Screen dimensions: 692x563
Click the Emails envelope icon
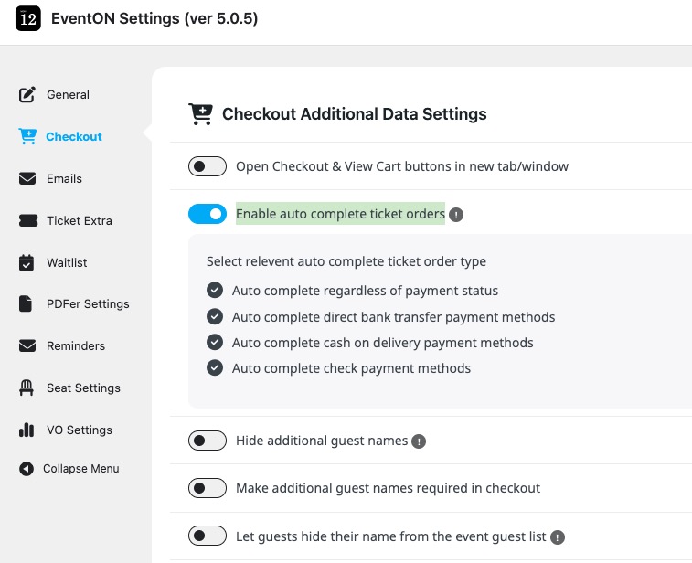tap(27, 178)
